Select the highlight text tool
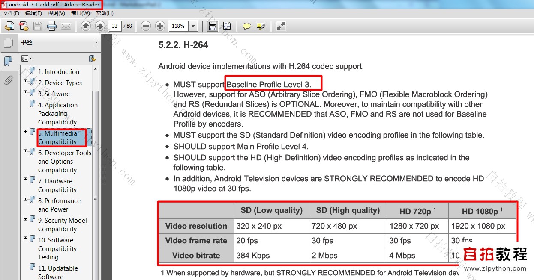Screen dimensions: 534x280 pyautogui.click(x=261, y=26)
